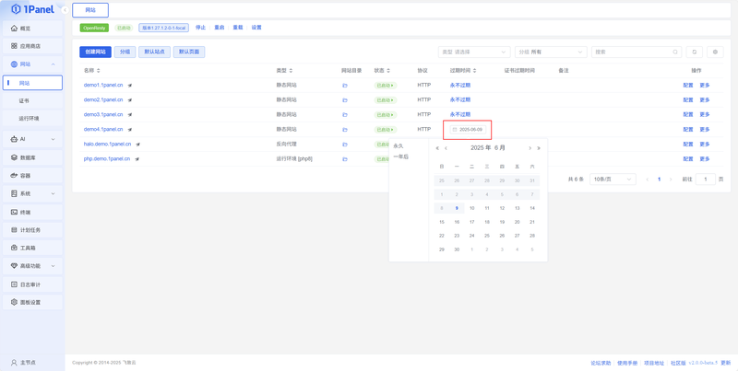Expand the 系统 menu in the sidebar

coord(32,193)
